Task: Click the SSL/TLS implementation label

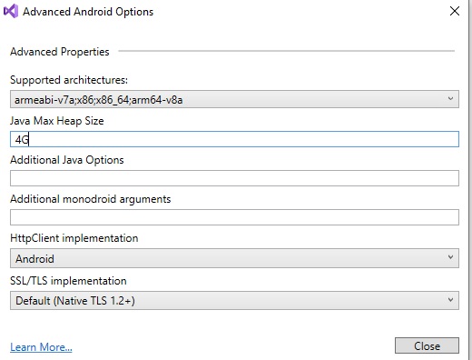Action: coord(68,281)
